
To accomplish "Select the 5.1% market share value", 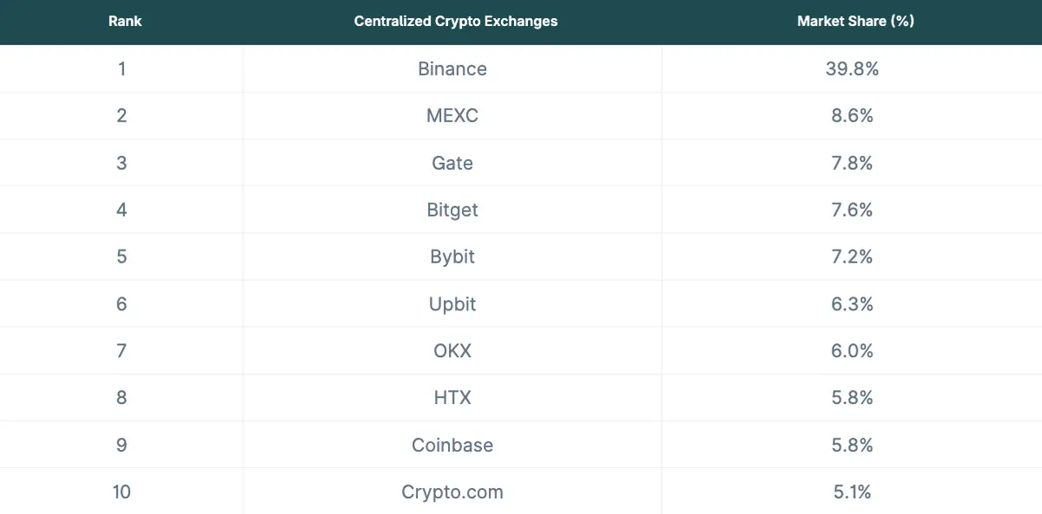I will click(852, 492).
